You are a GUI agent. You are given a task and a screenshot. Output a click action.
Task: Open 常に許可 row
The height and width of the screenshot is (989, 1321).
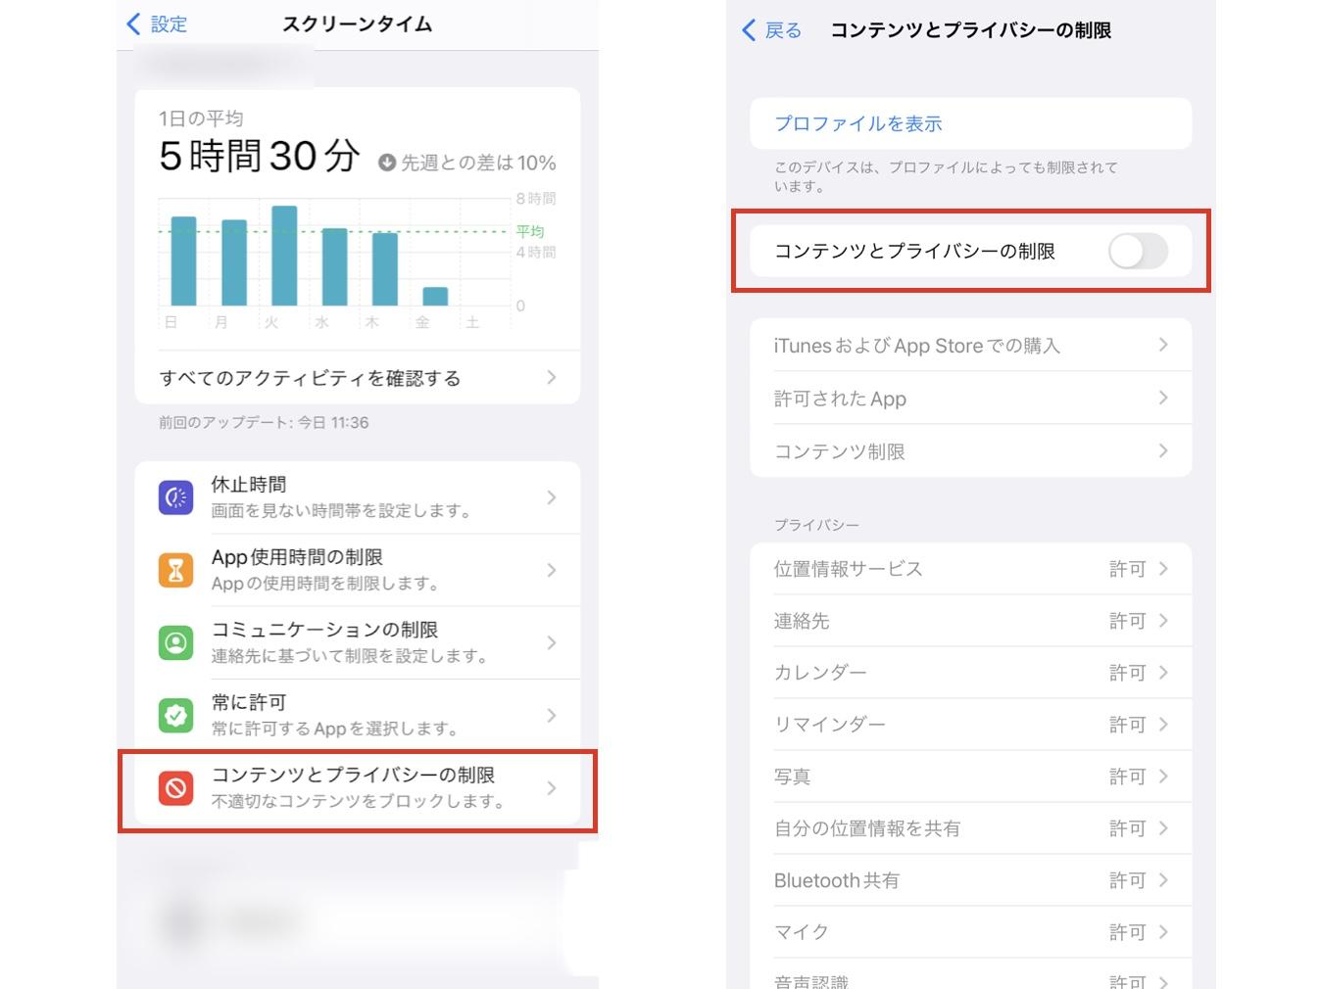(x=358, y=716)
